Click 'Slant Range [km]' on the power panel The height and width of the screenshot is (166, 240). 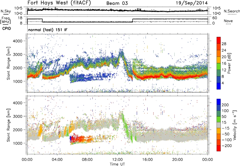pyautogui.click(x=8, y=63)
